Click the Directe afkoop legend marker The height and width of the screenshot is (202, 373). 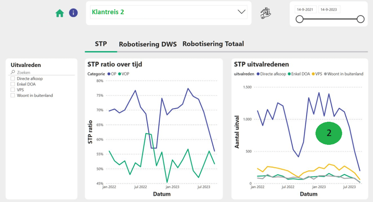coord(258,74)
